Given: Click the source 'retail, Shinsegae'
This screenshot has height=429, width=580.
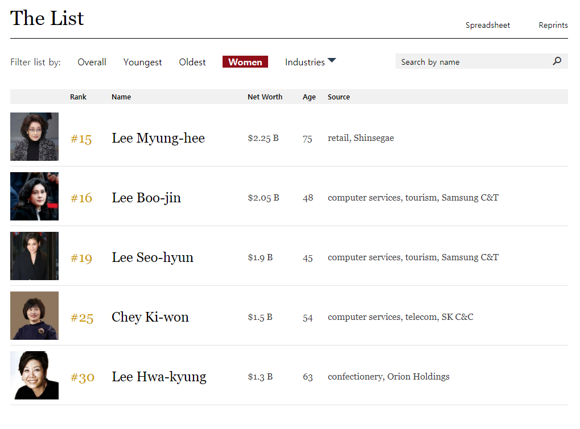Looking at the screenshot, I should [361, 138].
